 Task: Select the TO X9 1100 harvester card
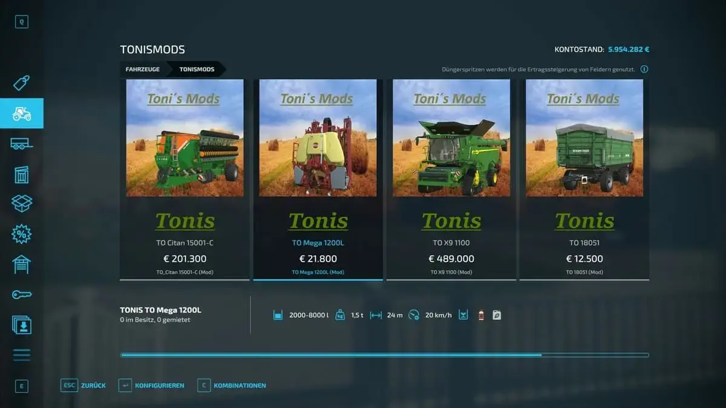451,180
